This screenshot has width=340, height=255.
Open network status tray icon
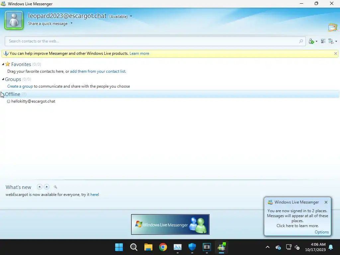[289, 247]
